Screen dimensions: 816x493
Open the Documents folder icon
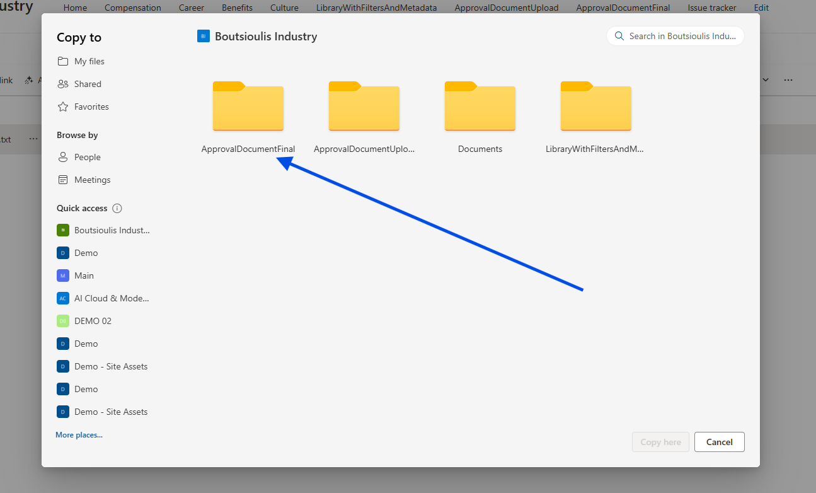(480, 107)
